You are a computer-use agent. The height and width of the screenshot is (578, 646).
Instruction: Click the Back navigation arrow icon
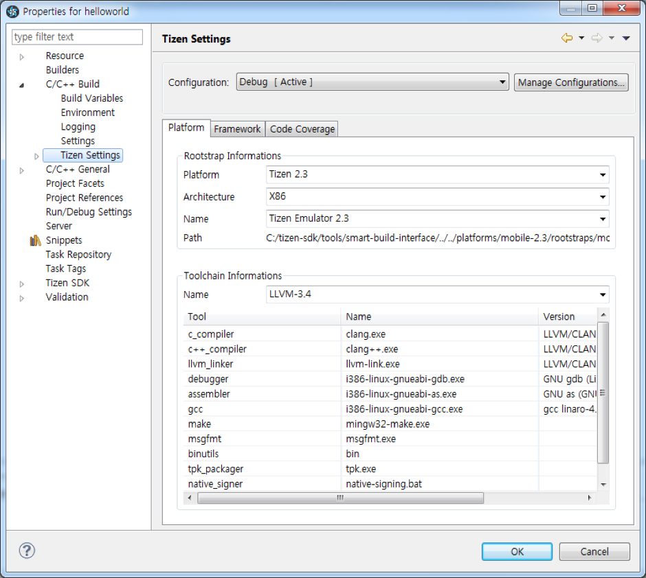click(x=567, y=38)
